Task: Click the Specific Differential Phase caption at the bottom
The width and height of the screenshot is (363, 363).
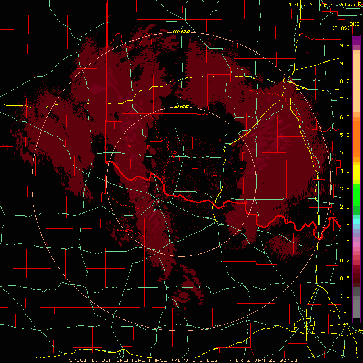Action: point(184,360)
